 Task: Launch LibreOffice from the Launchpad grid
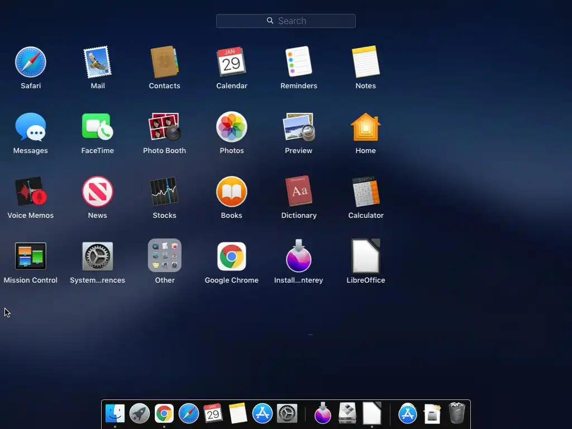click(x=365, y=256)
